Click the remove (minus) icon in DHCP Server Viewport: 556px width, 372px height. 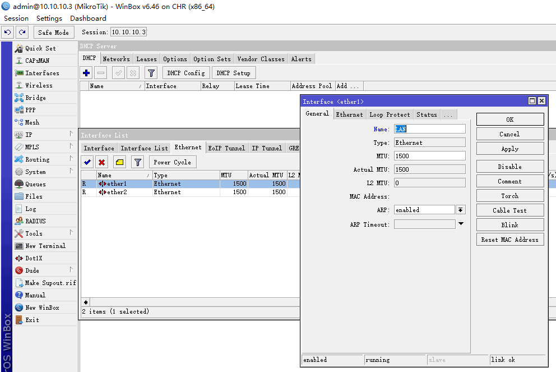[x=101, y=73]
